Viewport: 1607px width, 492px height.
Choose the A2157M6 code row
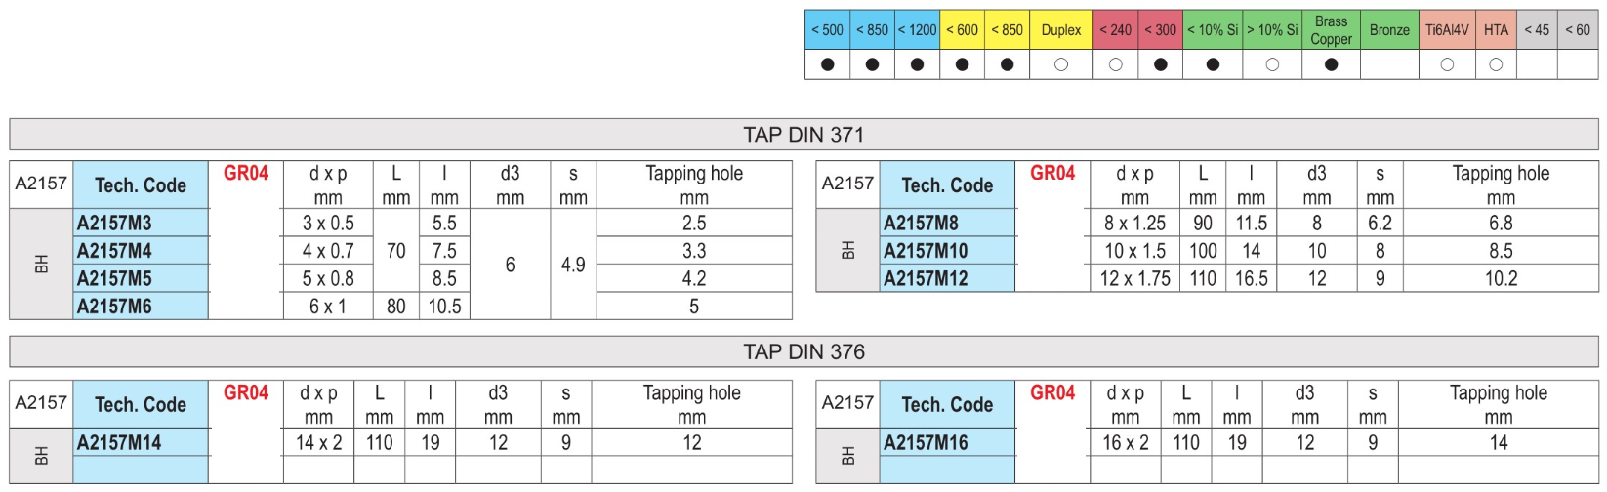point(115,307)
